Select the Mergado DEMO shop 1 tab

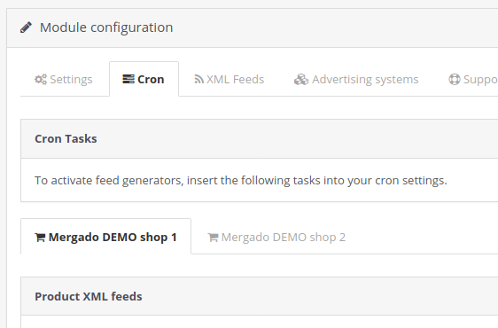(105, 237)
